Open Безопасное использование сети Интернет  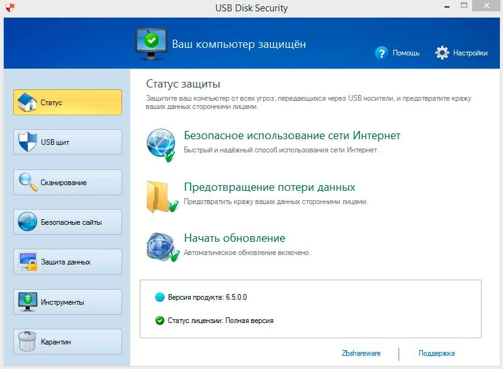(x=292, y=135)
